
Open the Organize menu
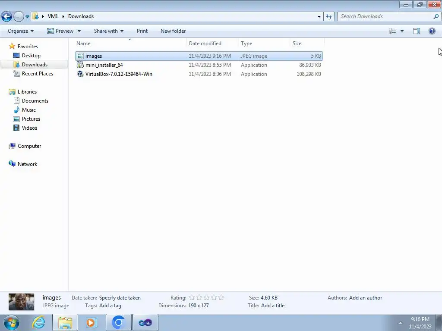(x=21, y=31)
